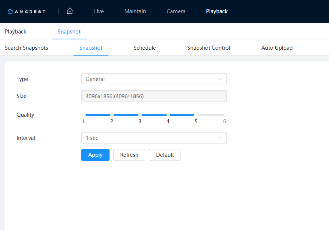
Task: Open the Camera menu
Action: point(176,11)
